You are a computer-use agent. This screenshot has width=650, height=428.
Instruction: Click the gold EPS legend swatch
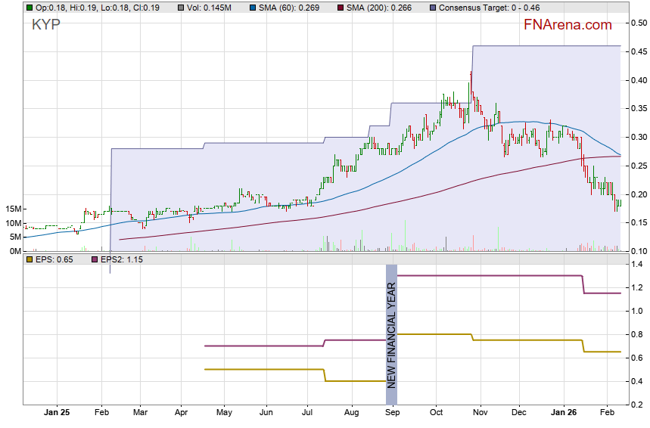pos(30,259)
